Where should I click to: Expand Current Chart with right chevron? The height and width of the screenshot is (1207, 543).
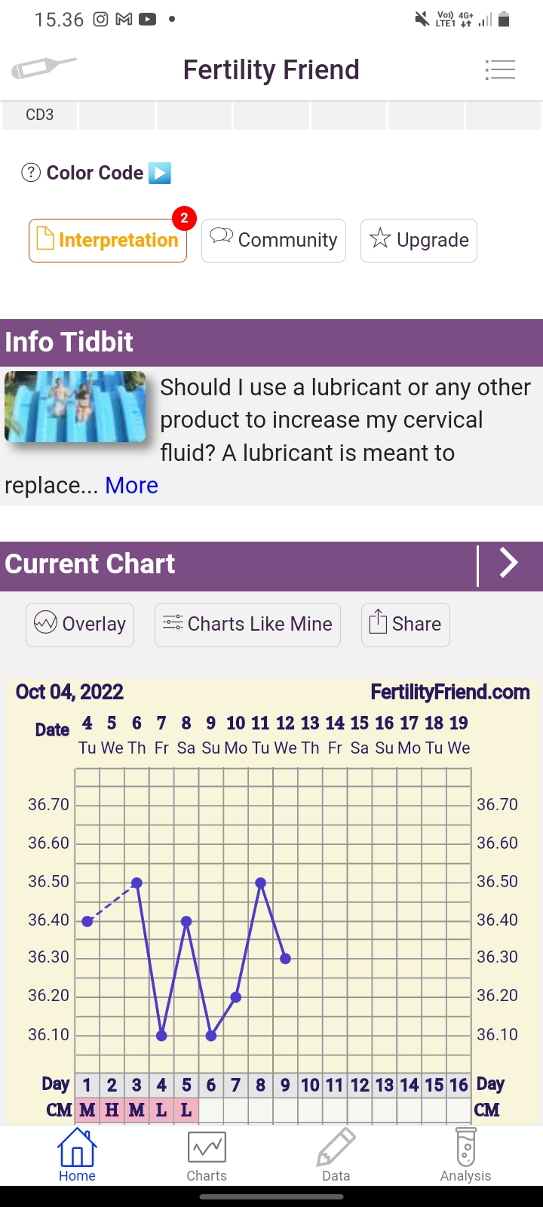pos(509,564)
